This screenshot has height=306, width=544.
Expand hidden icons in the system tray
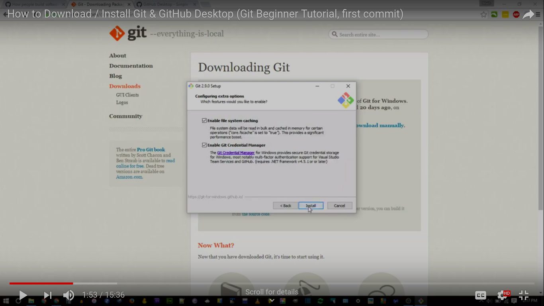tap(481, 300)
